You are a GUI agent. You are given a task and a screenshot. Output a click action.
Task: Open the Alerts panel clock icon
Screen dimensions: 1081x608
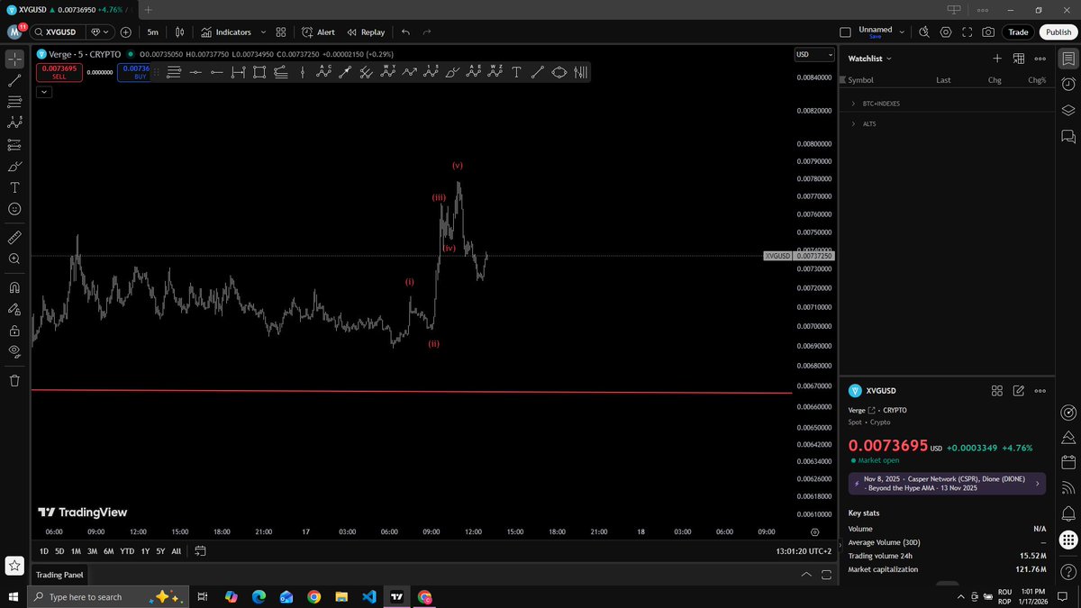[x=1068, y=85]
